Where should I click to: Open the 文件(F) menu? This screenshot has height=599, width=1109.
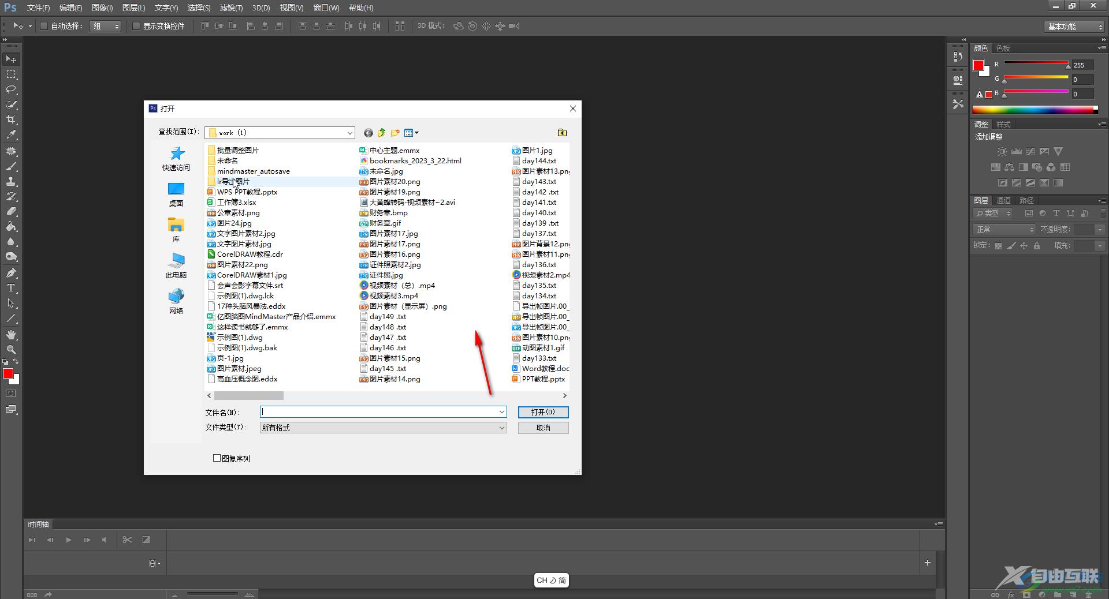coord(38,8)
